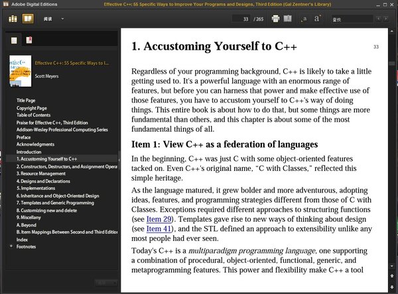This screenshot has width=398, height=294.
Task: Jump to Table of Contents entry
Action: click(x=34, y=115)
